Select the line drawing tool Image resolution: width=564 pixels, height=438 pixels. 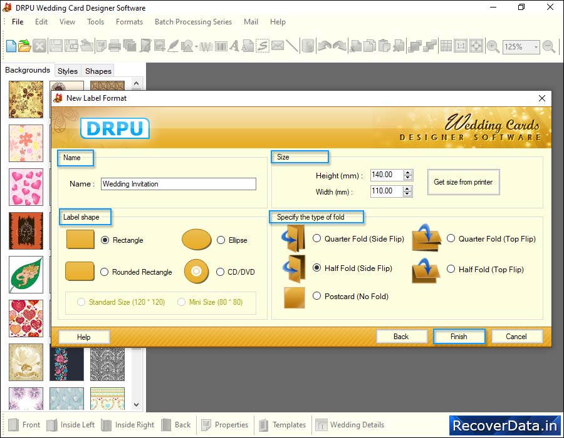tap(292, 46)
